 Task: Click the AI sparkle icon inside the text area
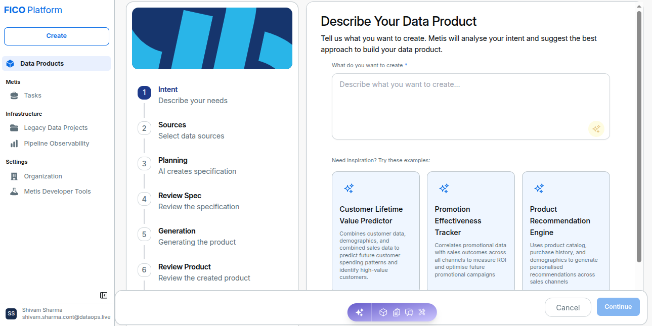coord(596,129)
